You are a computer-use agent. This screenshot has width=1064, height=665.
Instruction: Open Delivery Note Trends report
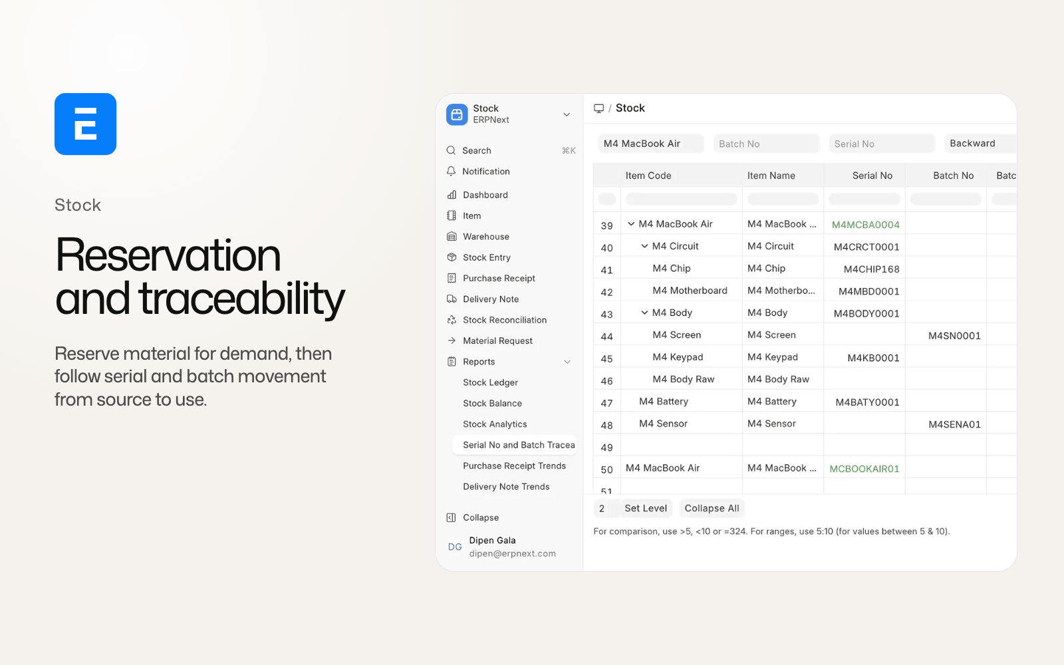[x=506, y=487]
